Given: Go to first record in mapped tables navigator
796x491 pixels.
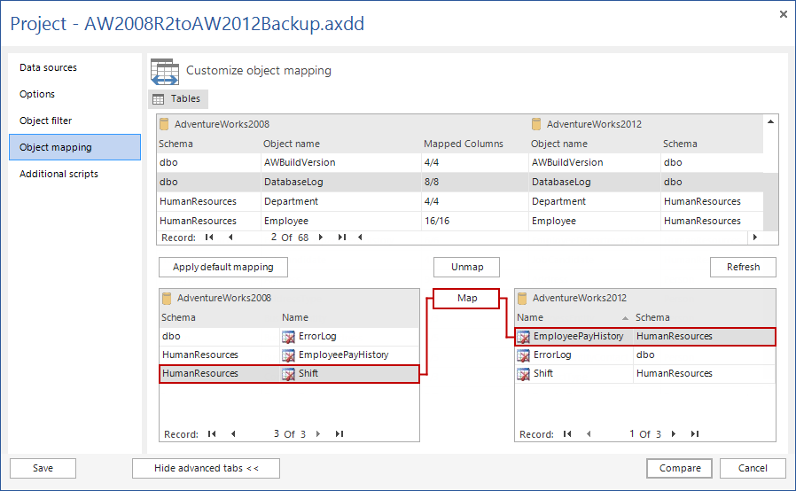Looking at the screenshot, I should pos(209,238).
